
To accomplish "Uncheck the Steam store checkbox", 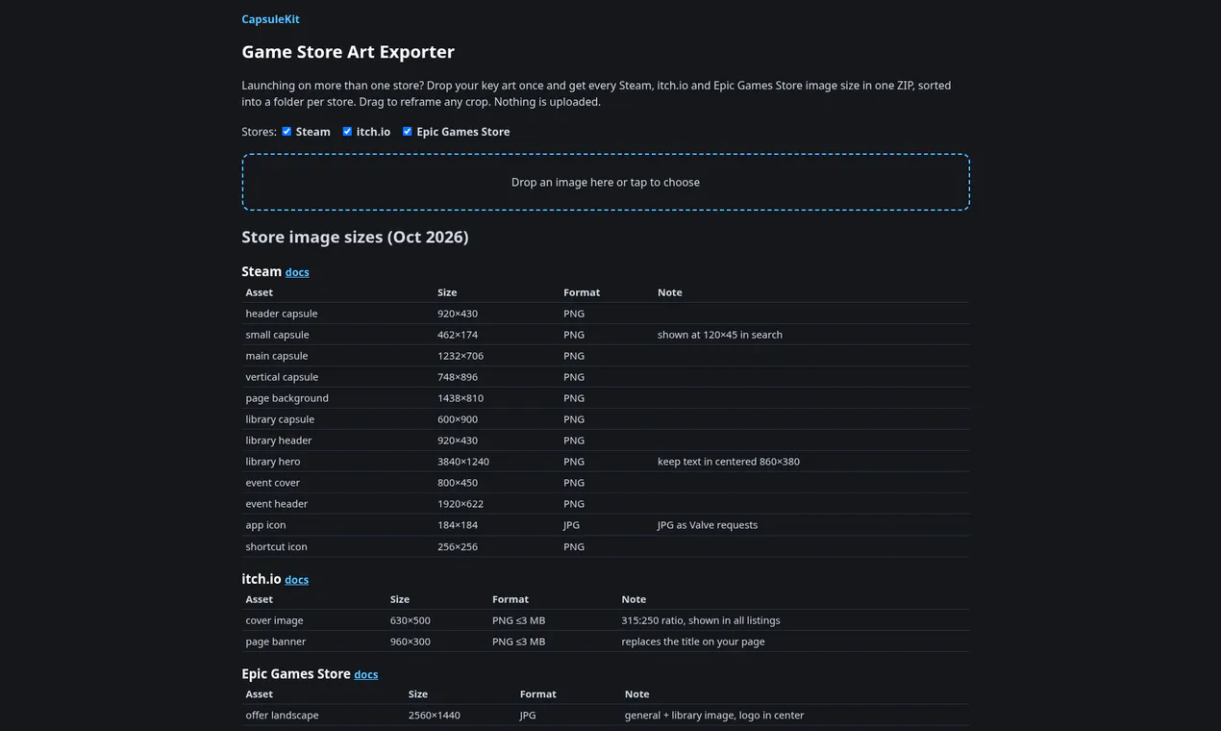I will click(287, 132).
